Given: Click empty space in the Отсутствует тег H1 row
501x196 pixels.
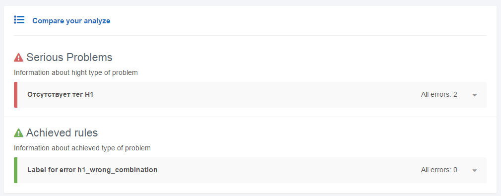Looking at the screenshot, I should click(255, 95).
